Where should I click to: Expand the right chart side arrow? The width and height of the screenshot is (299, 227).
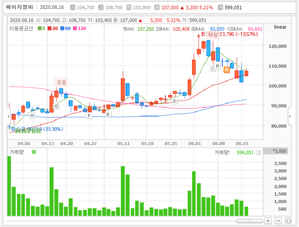[x=290, y=116]
